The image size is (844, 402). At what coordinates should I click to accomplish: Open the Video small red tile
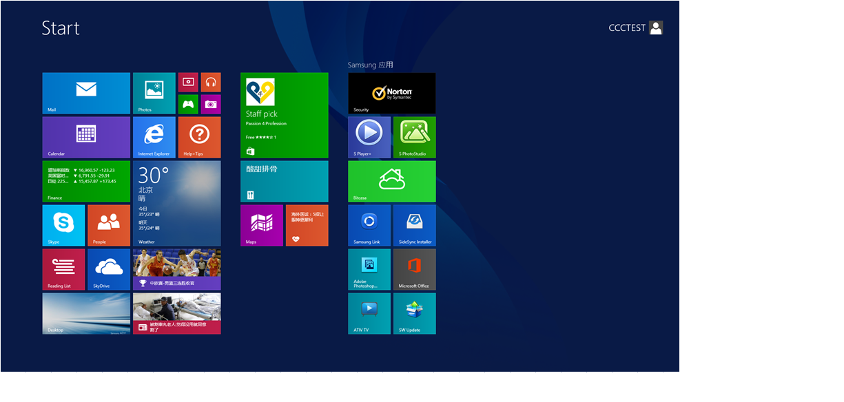coord(188,83)
